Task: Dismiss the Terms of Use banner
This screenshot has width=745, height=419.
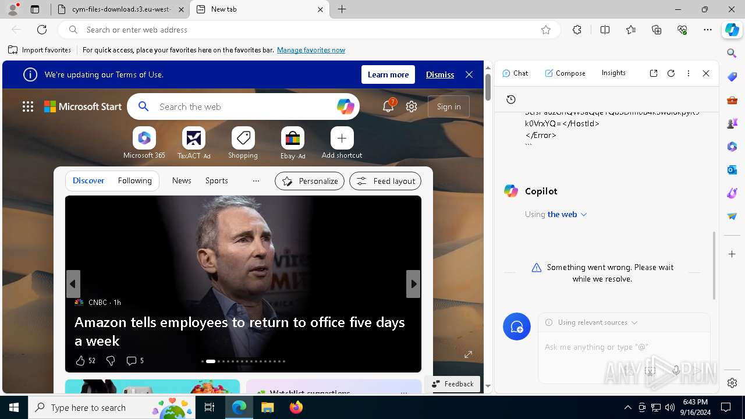Action: point(440,74)
